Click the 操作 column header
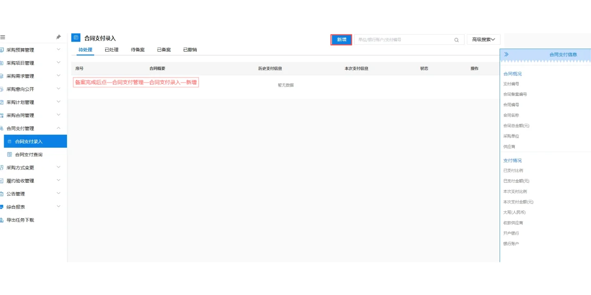The image size is (591, 295). pos(475,68)
